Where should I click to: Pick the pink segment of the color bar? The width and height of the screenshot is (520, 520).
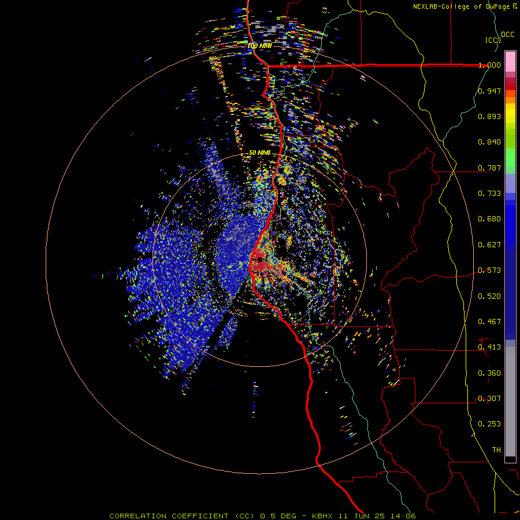pos(510,62)
